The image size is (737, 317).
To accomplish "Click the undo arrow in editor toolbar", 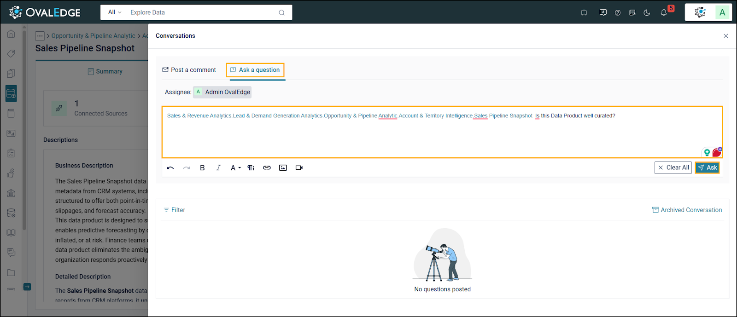I will coord(170,168).
